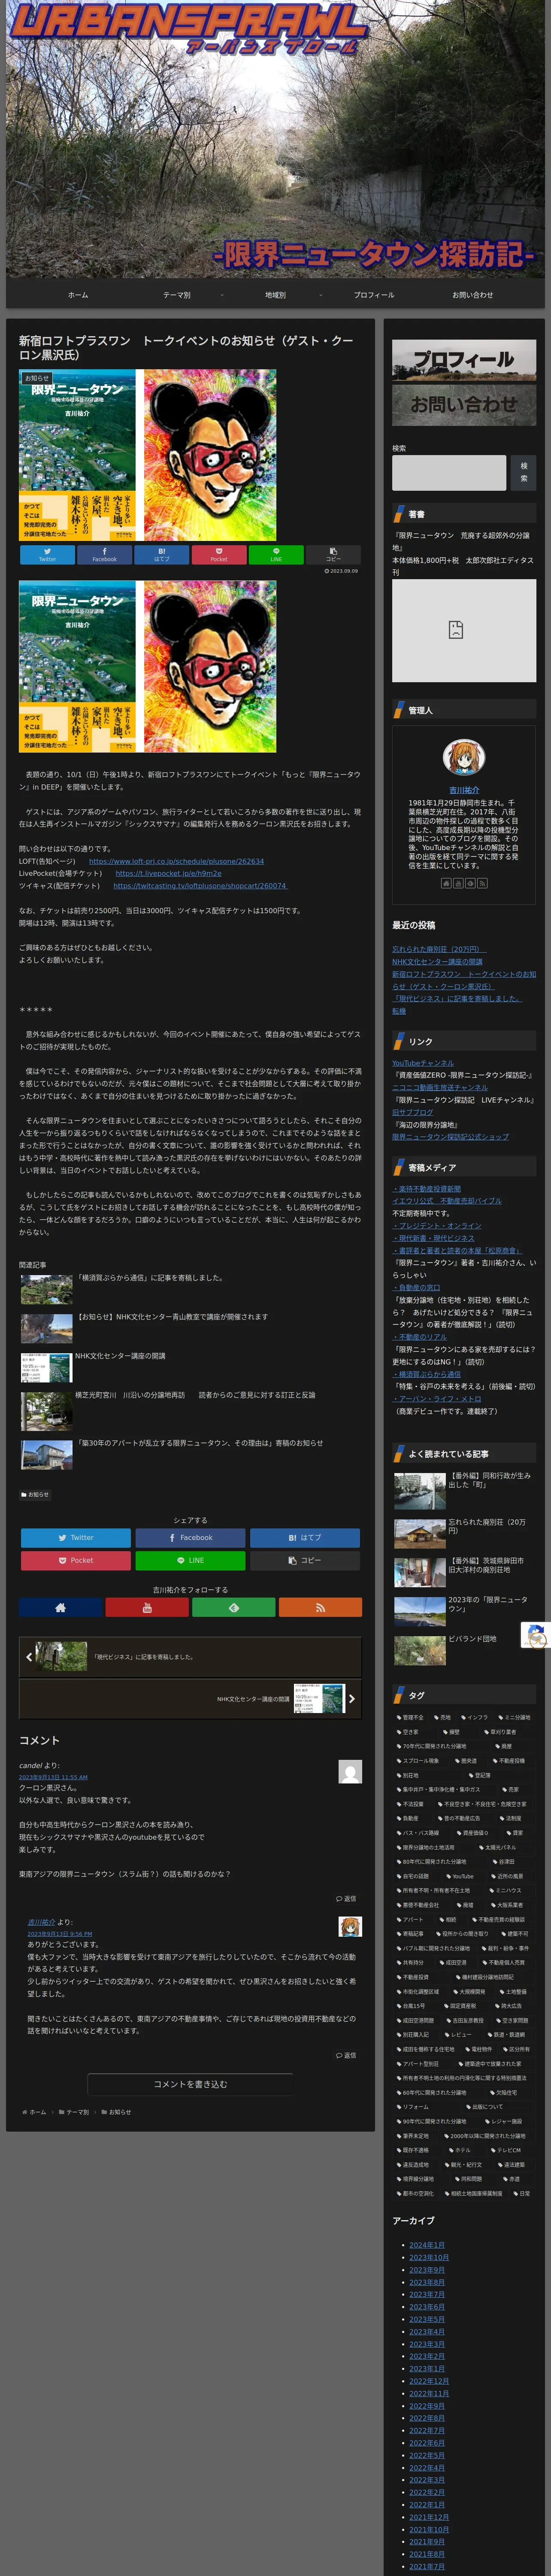Click the large Pocket button under シェアする
The height and width of the screenshot is (2576, 551).
click(x=76, y=1560)
